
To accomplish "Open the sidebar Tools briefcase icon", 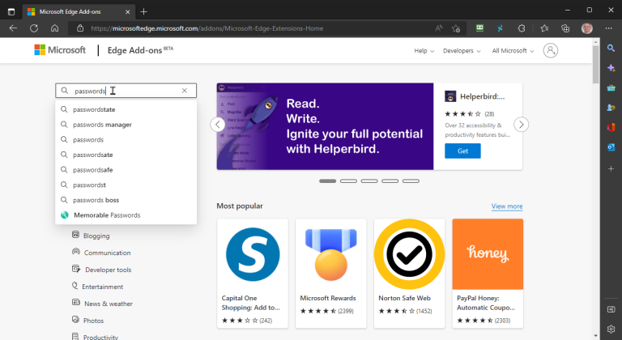I will [x=611, y=87].
